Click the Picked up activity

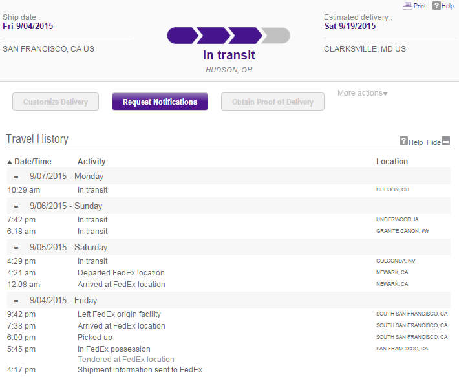tap(95, 338)
